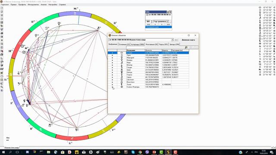Click the Wheel of Fortune symbol in the catalog
The width and height of the screenshot is (276, 155).
click(x=122, y=87)
